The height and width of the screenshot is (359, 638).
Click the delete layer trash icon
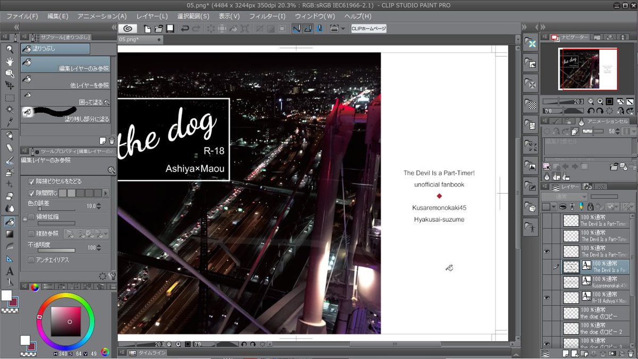pos(632,353)
